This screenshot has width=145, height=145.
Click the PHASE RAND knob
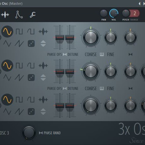pos(29,133)
